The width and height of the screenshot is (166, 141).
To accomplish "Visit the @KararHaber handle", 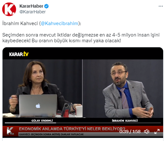I will coord(33,12).
